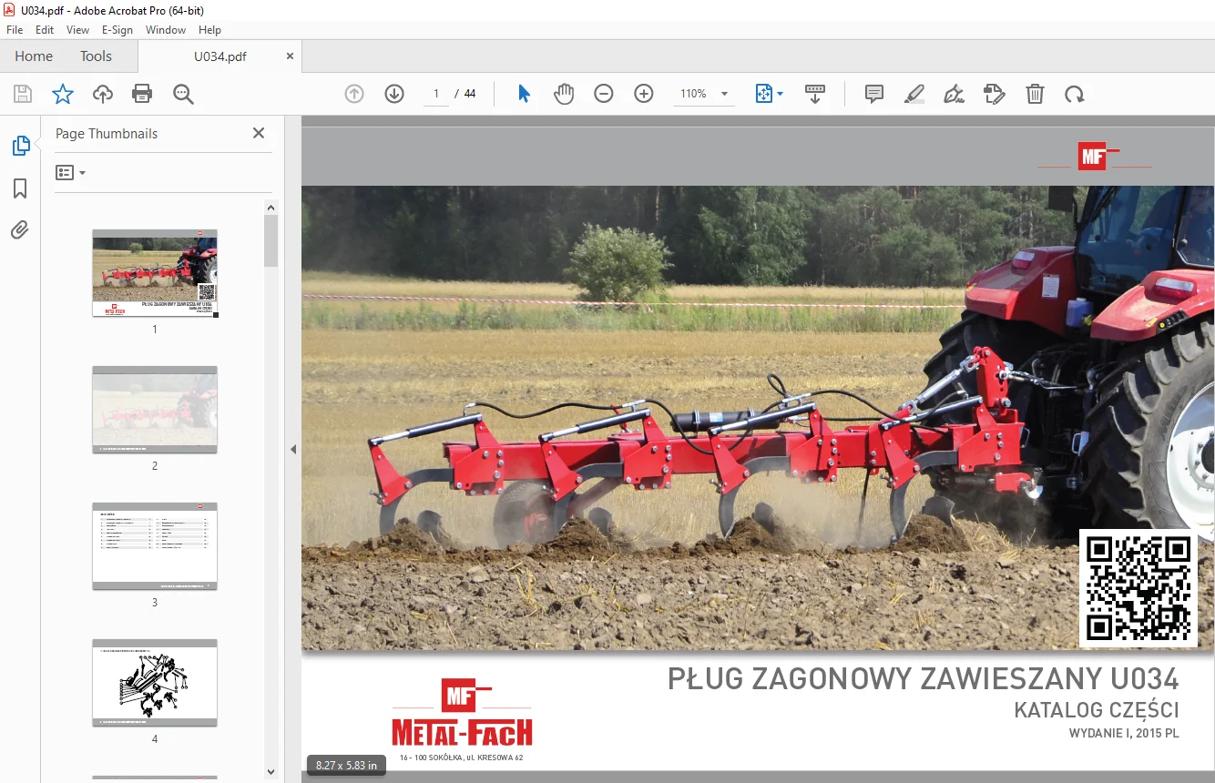Open the Window menu
The height and width of the screenshot is (783, 1215).
(x=166, y=30)
